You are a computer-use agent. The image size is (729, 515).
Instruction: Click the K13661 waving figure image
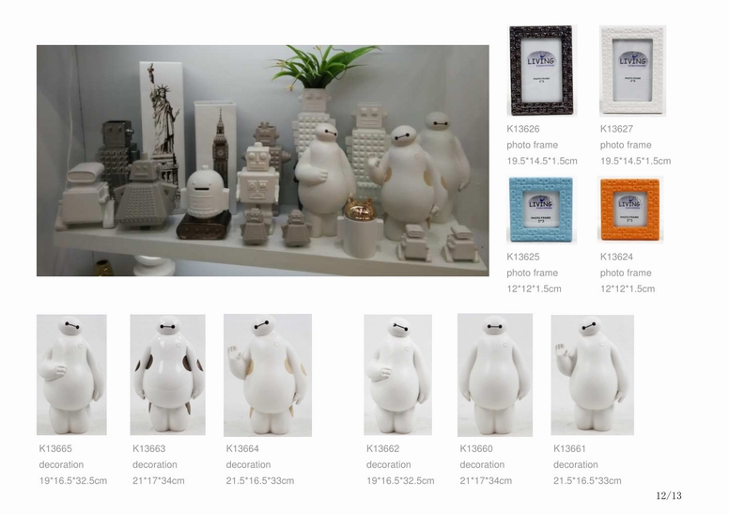592,375
